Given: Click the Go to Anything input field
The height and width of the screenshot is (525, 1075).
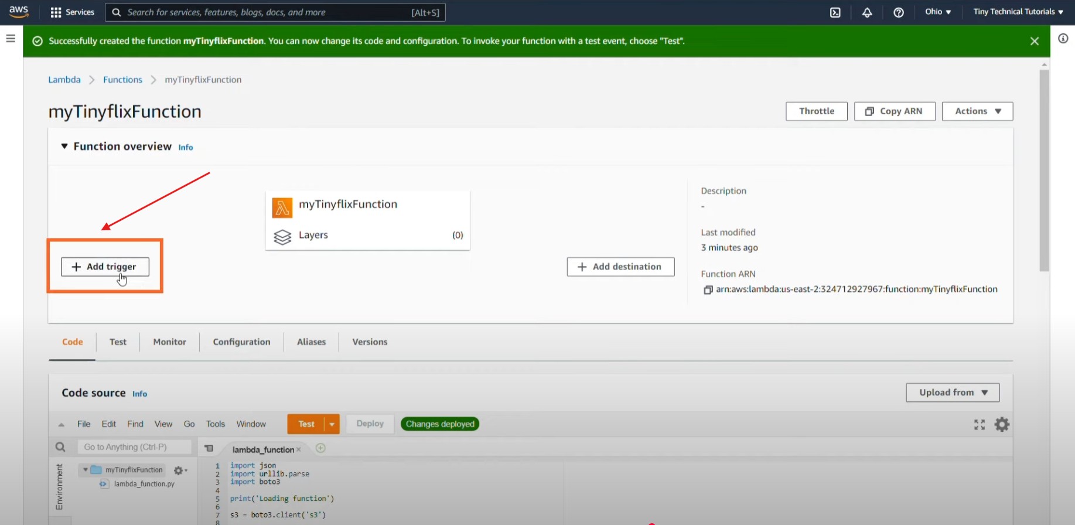Looking at the screenshot, I should pos(134,447).
